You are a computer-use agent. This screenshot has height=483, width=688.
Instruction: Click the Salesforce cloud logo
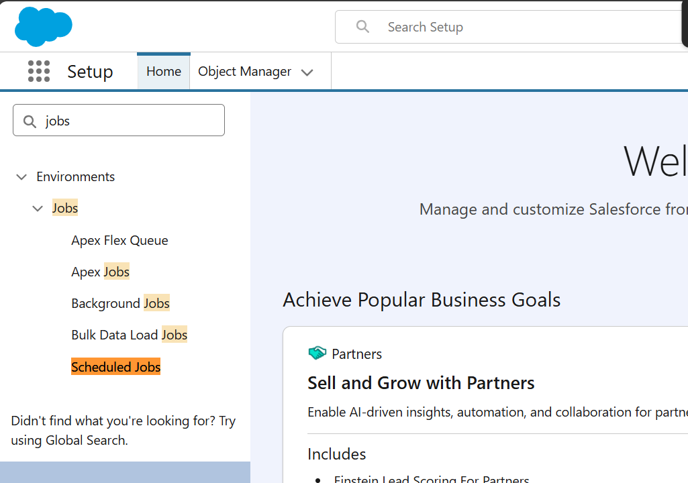44,27
